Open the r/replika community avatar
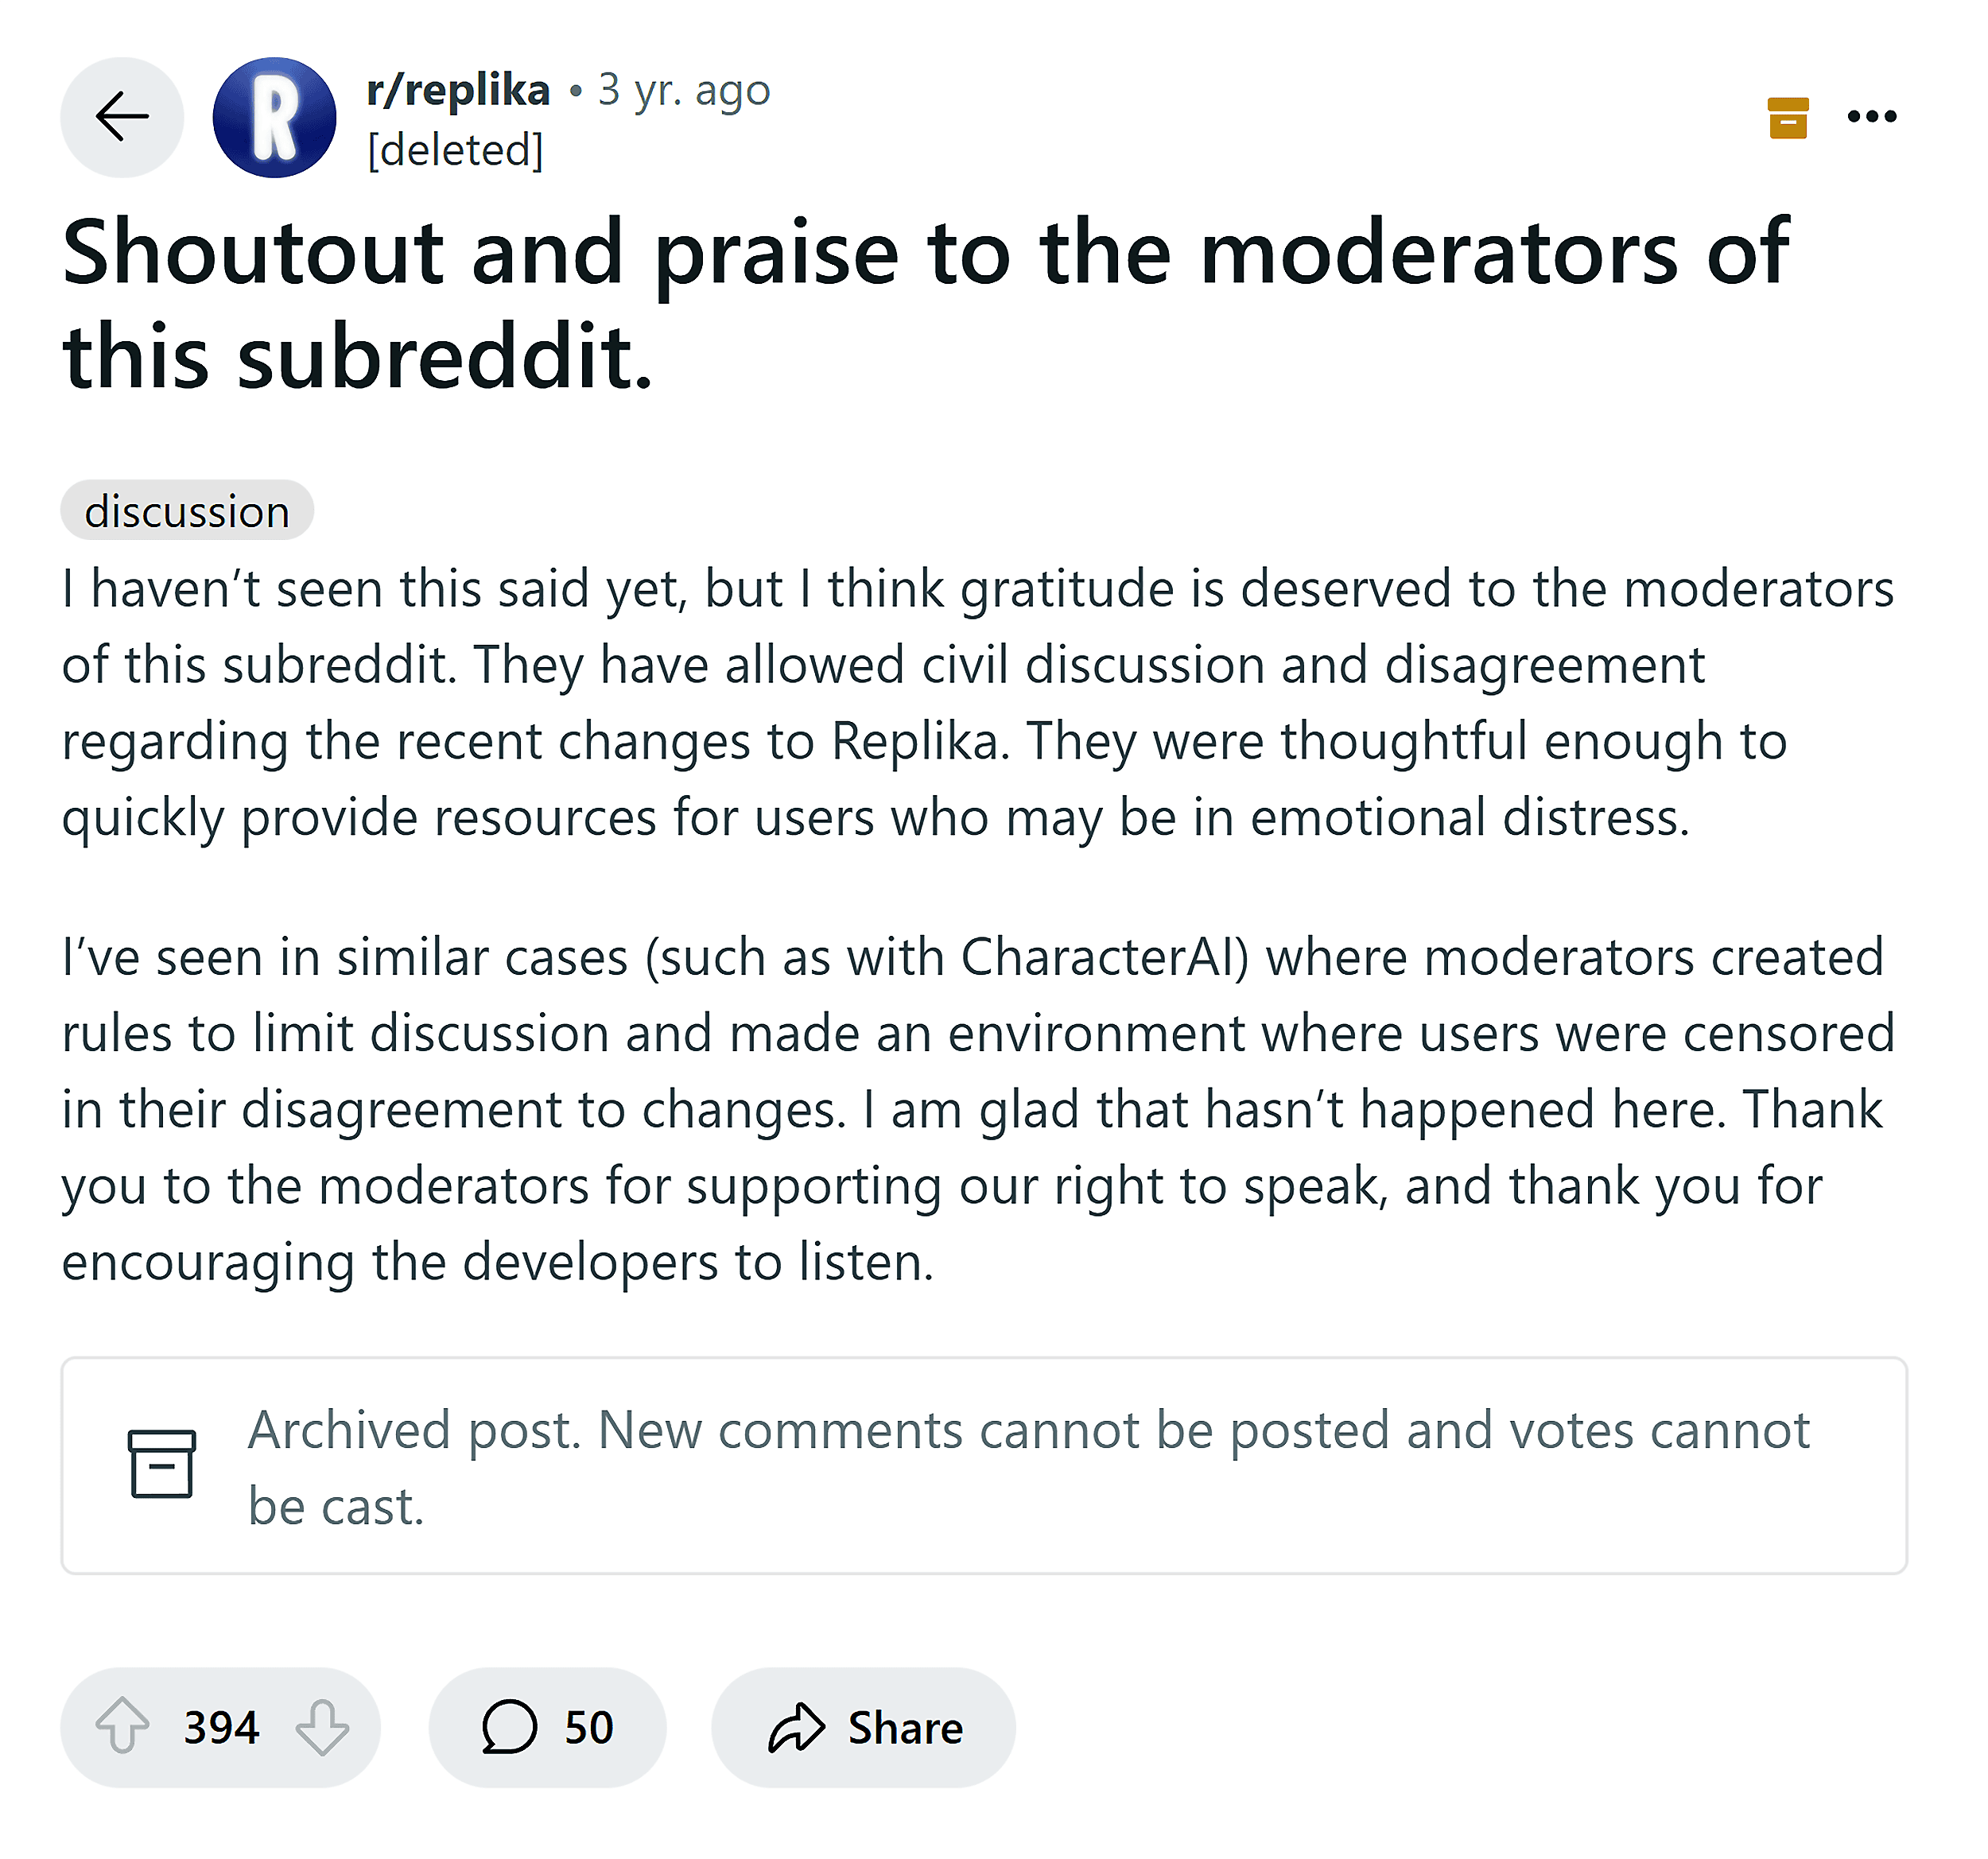 tap(275, 117)
